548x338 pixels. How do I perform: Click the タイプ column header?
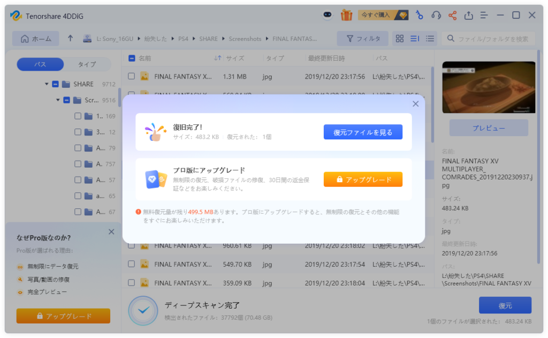coord(275,58)
